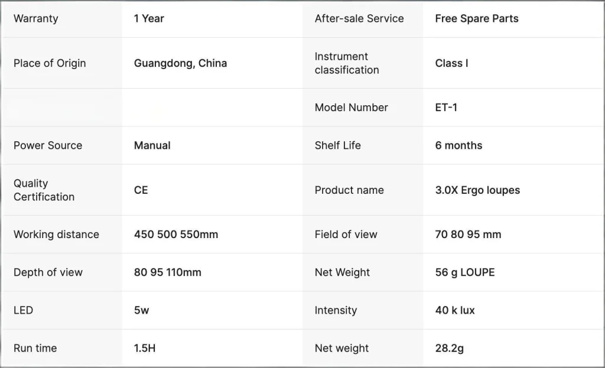Click the '40 k lux' intensity value
605x368 pixels.
454,310
